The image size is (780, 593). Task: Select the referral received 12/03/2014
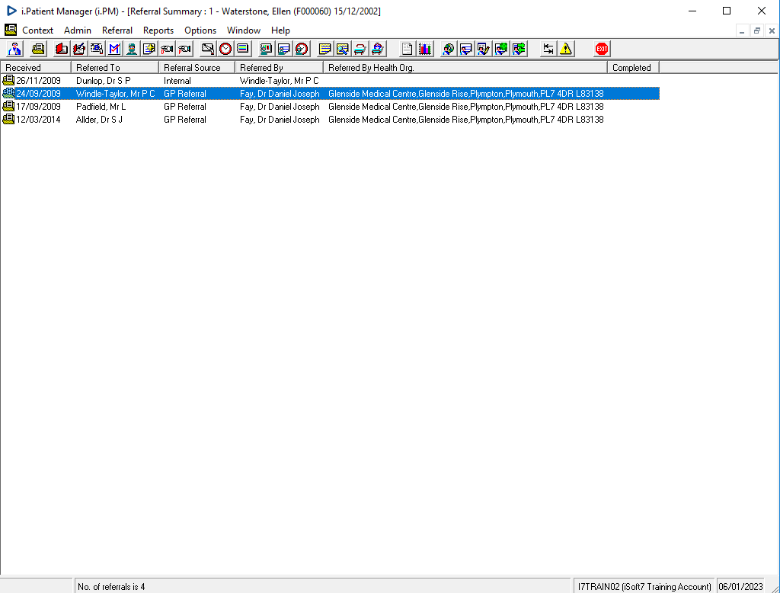pyautogui.click(x=331, y=120)
